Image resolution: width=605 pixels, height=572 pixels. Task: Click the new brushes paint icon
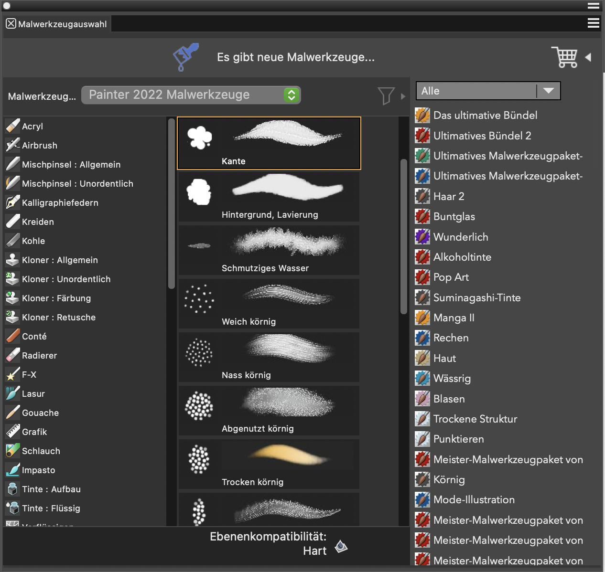[x=185, y=57]
